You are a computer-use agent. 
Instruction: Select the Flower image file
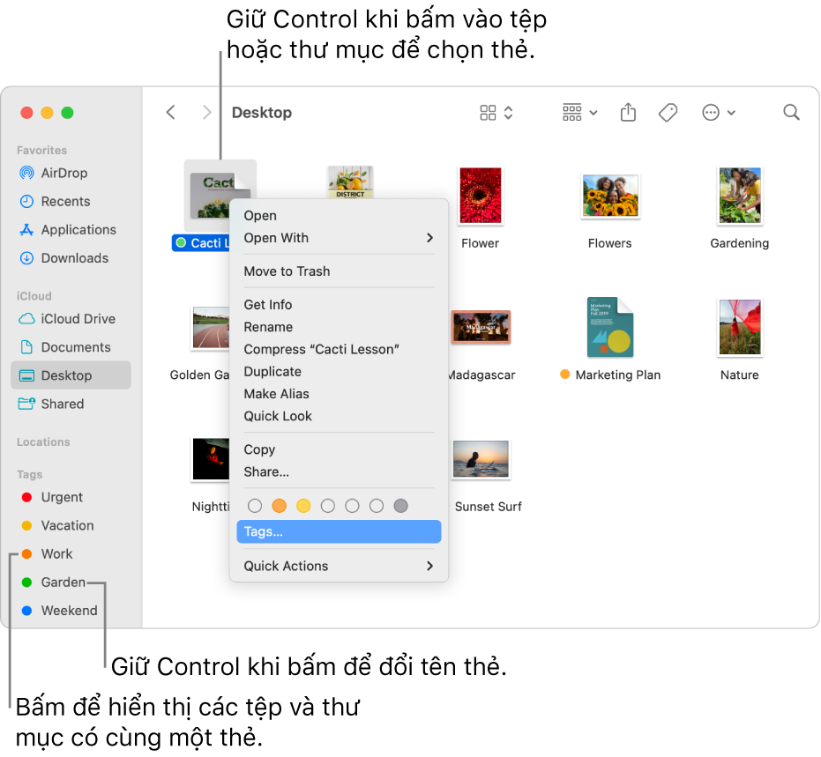click(480, 196)
